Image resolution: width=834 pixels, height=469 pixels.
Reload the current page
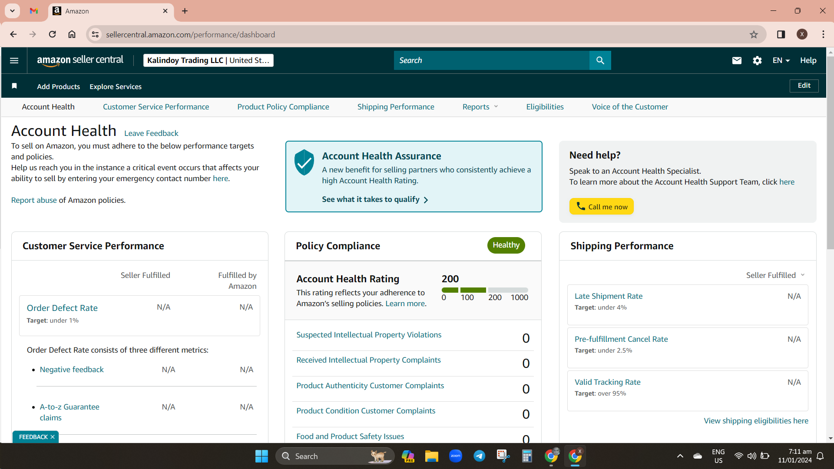click(x=52, y=34)
